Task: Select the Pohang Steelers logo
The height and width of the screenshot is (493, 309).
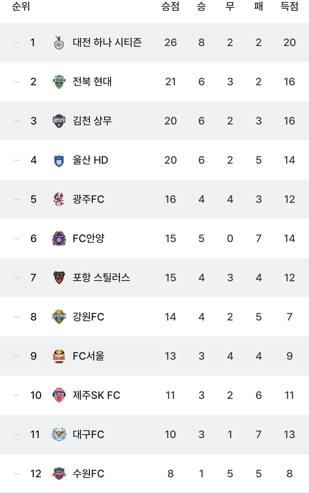Action: [x=59, y=278]
